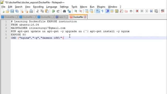
Task: Play back the recorded macro
Action: pyautogui.click(x=147, y=11)
